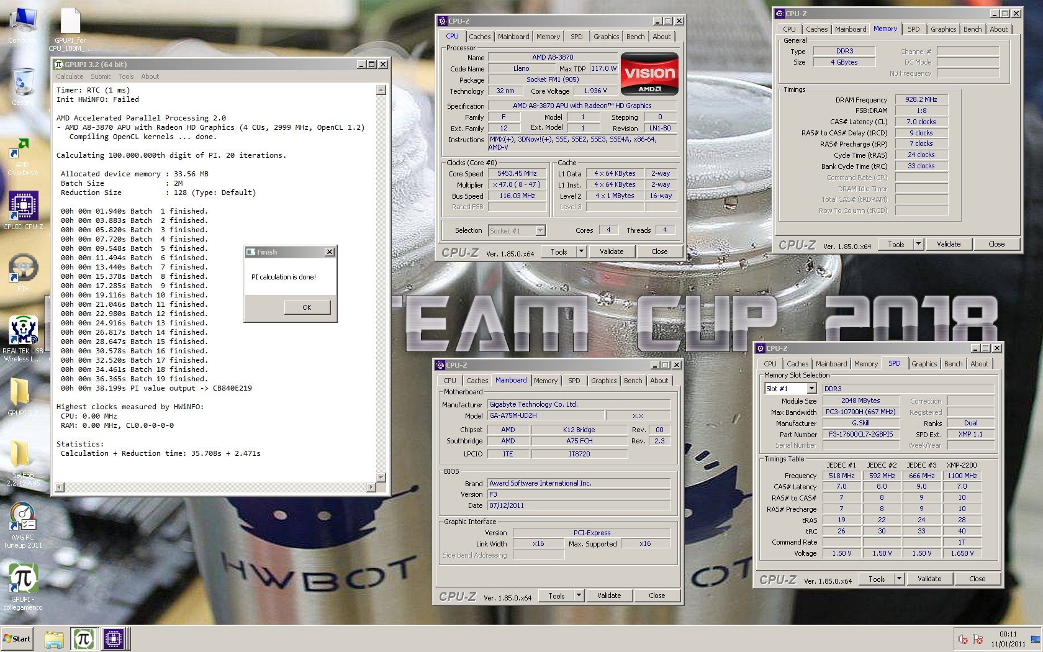The height and width of the screenshot is (652, 1043).
Task: Switch to the CPU-Z taskbar button
Action: pos(114,639)
